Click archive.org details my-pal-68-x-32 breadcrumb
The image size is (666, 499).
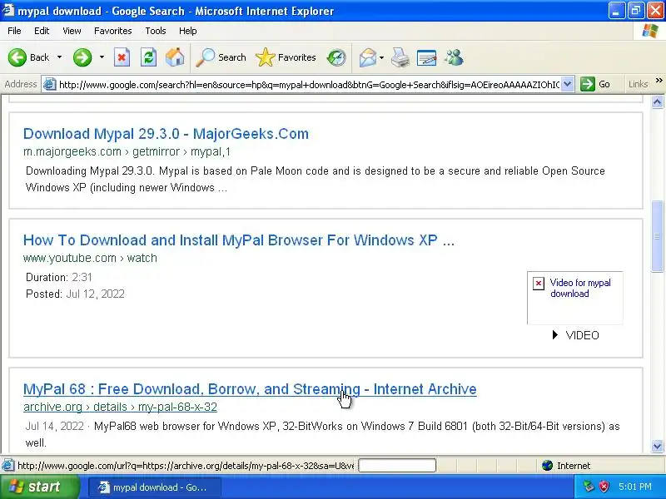pyautogui.click(x=120, y=407)
